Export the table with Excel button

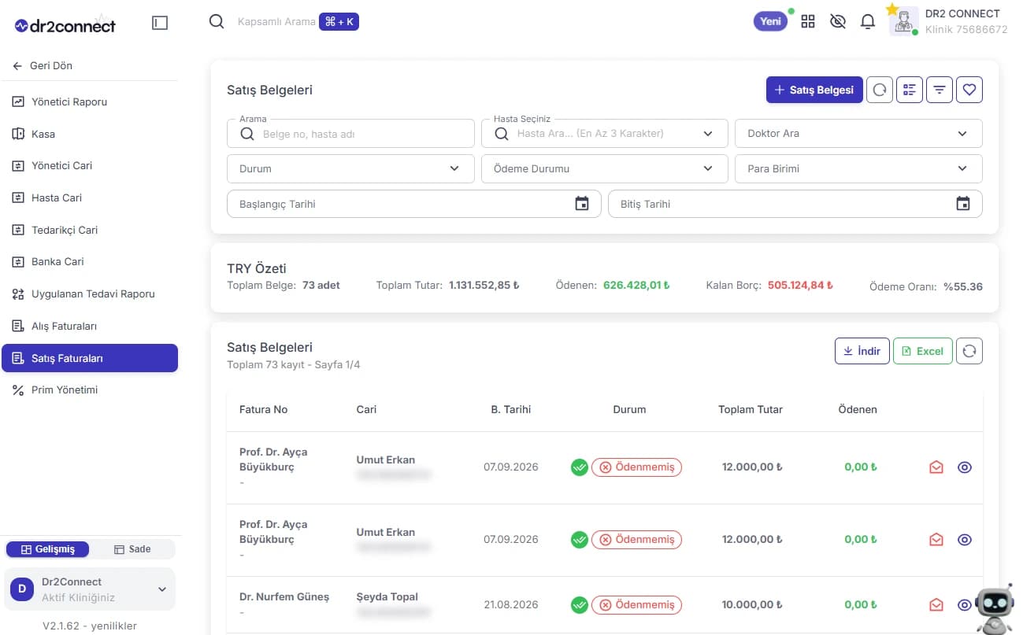tap(923, 351)
